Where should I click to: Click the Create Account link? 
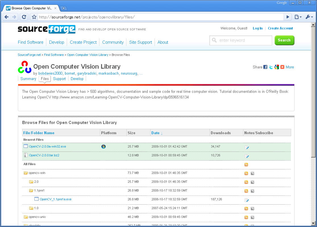[x=280, y=28]
